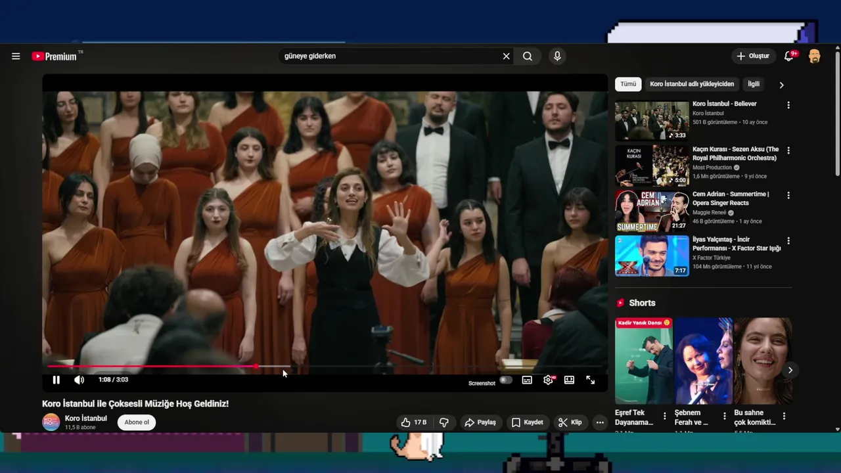The width and height of the screenshot is (841, 473).
Task: Like the video with 17 B
Action: point(414,422)
